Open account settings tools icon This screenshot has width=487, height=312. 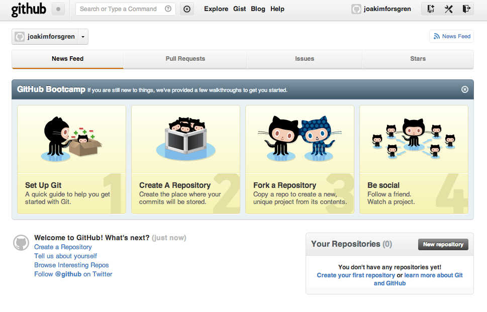pos(448,9)
